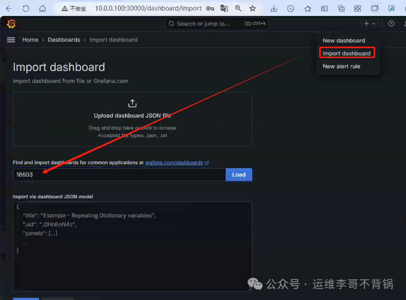Image resolution: width=406 pixels, height=300 pixels.
Task: Open browser downloads icon
Action: pos(274,9)
